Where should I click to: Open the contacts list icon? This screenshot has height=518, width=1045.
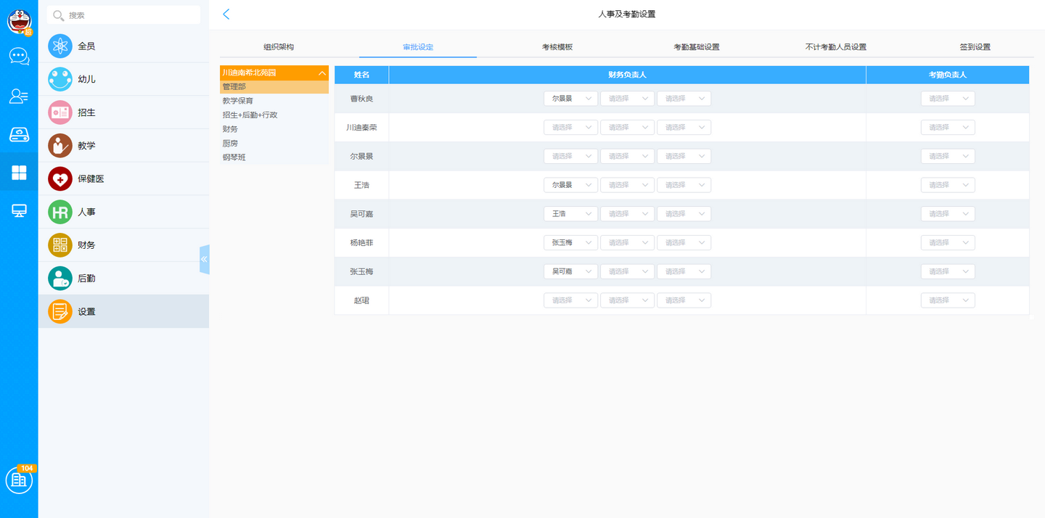[x=20, y=96]
